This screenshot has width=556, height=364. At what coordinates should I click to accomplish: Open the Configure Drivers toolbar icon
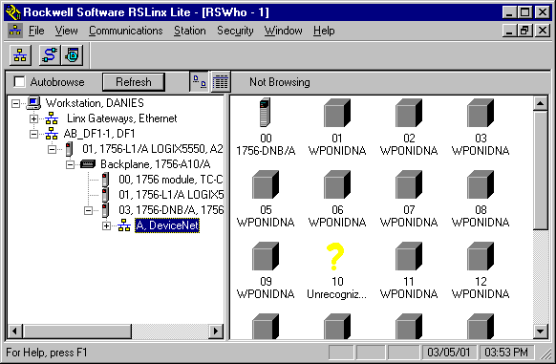(x=50, y=55)
